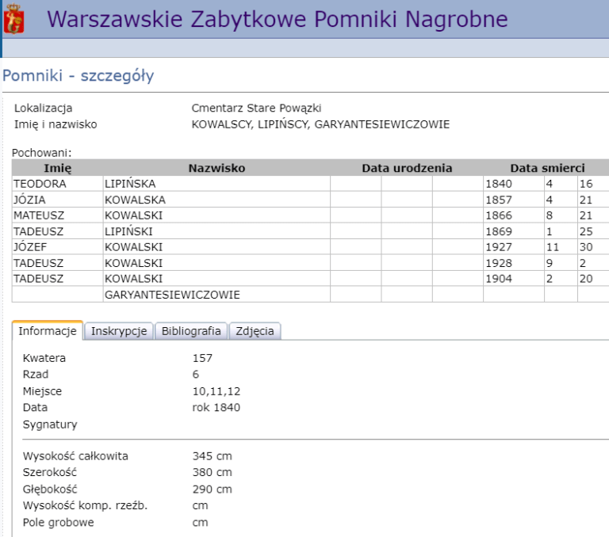Click the Warszawskie Zabytkowe Pomniki Nagrobne title
Screen dimensions: 609x537
click(278, 19)
